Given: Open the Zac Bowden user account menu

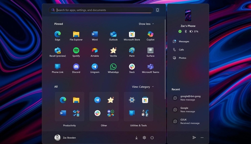Looking at the screenshot, I should pyautogui.click(x=65, y=138).
